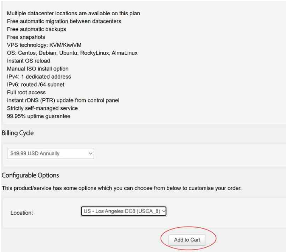The width and height of the screenshot is (286, 252).
Task: Click the Free snapshots feature line
Action: [x=26, y=37]
